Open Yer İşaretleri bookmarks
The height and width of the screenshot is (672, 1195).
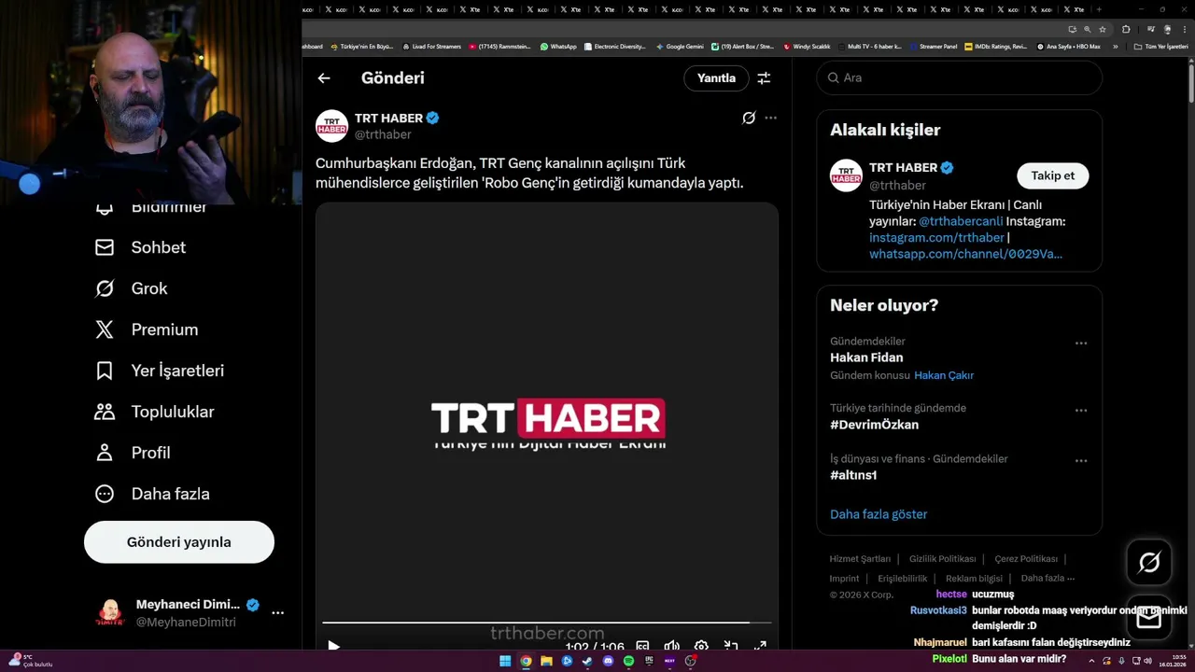pos(159,371)
